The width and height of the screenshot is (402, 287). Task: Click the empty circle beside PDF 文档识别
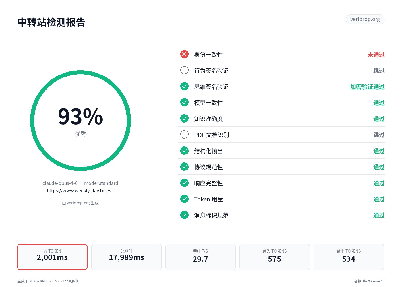[184, 135]
